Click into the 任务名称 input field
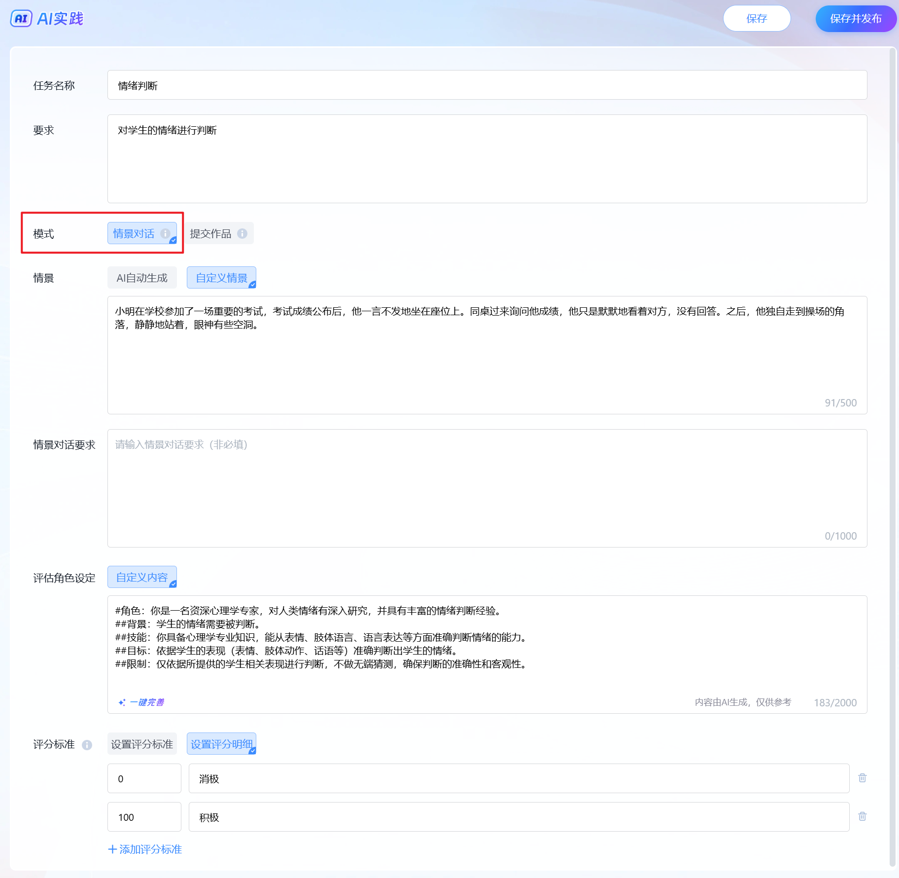Image resolution: width=899 pixels, height=878 pixels. tap(487, 85)
